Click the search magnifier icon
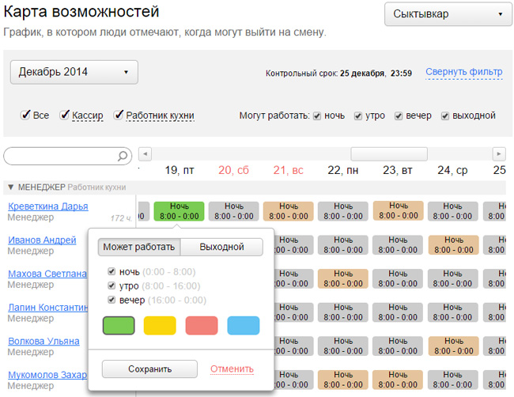This screenshot has width=514, height=397. [123, 156]
